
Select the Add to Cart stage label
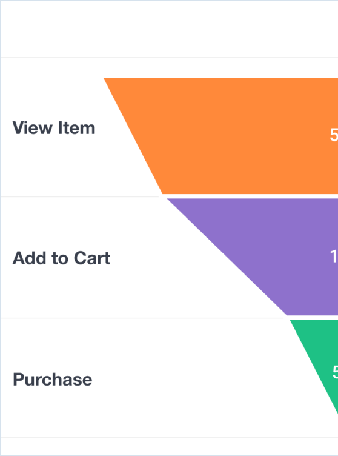point(61,258)
